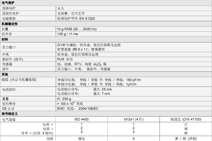Click the 材料 section header
Image resolution: width=212 pixels, height=141 pixels.
pos(5,39)
